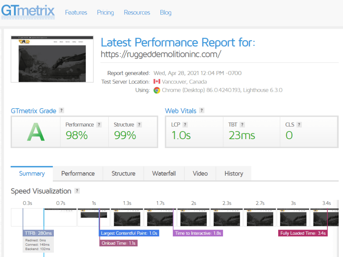Image resolution: width=343 pixels, height=257 pixels.
Task: Click the Performance score help icon
Action: point(99,125)
